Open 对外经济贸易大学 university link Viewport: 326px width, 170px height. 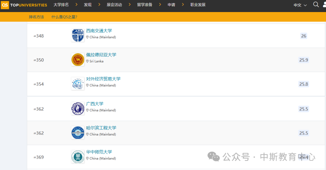[103, 79]
